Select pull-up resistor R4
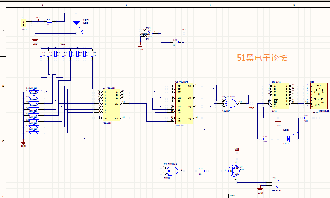 pos(63,54)
